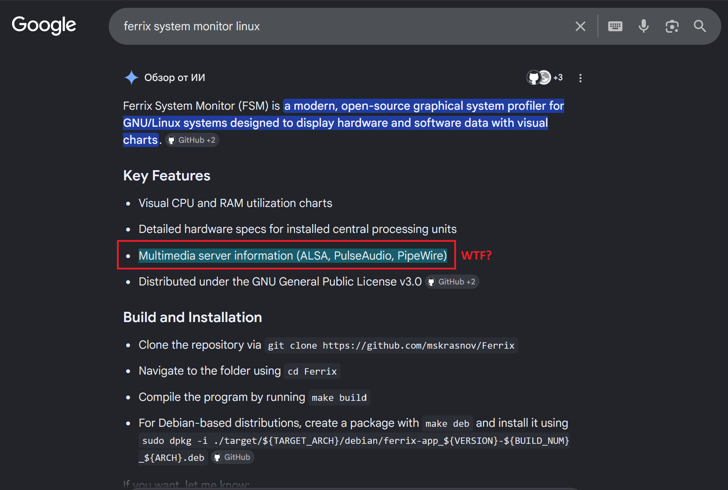728x490 pixels.
Task: Click the "Обзор от ИИ" heading label
Action: click(175, 77)
